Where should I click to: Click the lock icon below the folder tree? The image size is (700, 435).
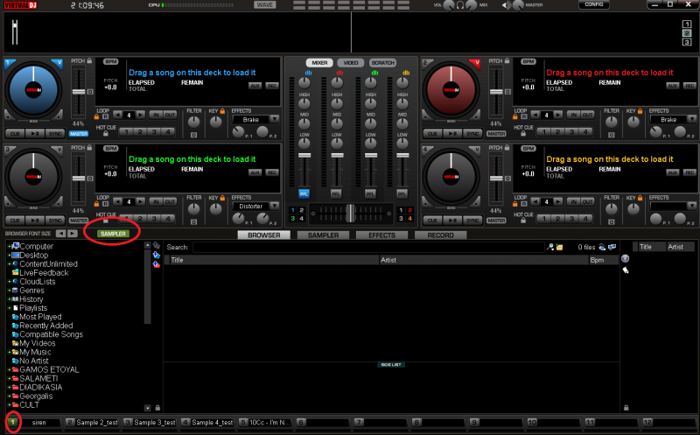pos(157,408)
